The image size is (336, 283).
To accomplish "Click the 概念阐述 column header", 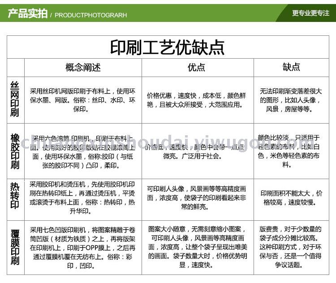I will [x=83, y=67].
